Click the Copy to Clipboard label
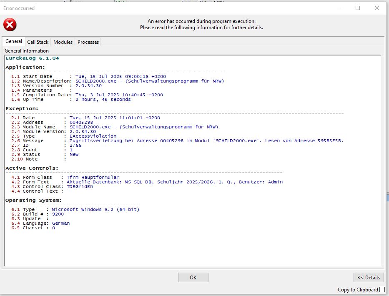This screenshot has height=296, width=389. [358, 290]
